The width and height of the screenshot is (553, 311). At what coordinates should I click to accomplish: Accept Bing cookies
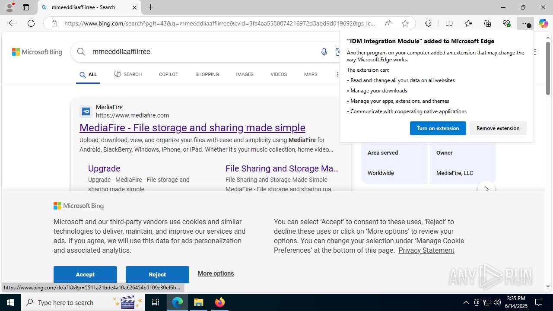85,275
